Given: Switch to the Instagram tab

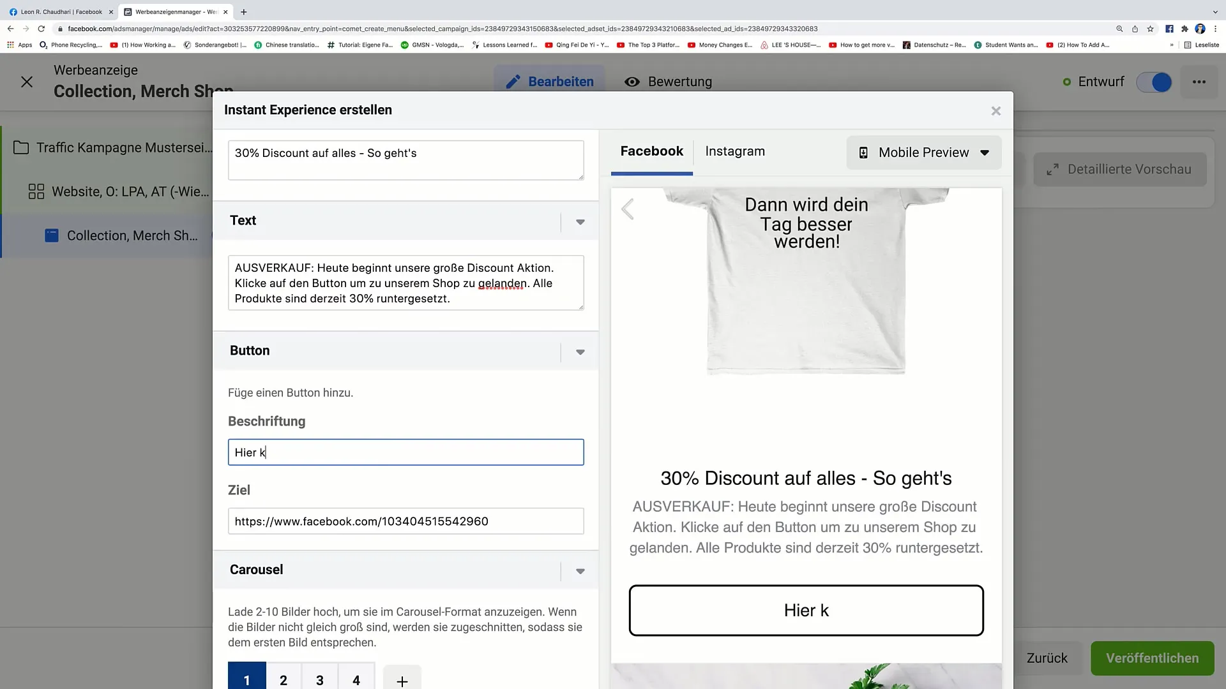Looking at the screenshot, I should pos(735,151).
